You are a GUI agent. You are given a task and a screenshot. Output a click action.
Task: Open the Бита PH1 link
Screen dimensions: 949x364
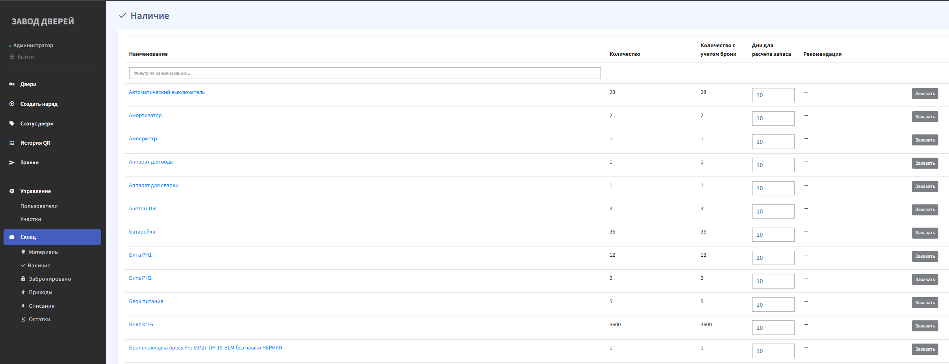click(x=140, y=255)
